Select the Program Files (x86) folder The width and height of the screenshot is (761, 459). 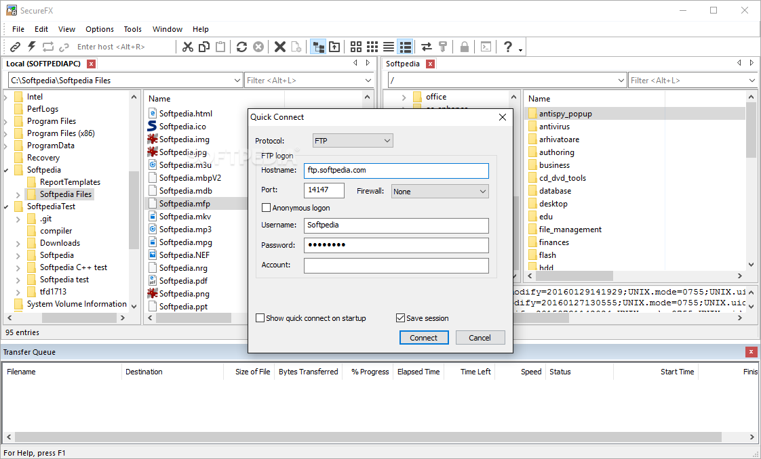point(60,133)
